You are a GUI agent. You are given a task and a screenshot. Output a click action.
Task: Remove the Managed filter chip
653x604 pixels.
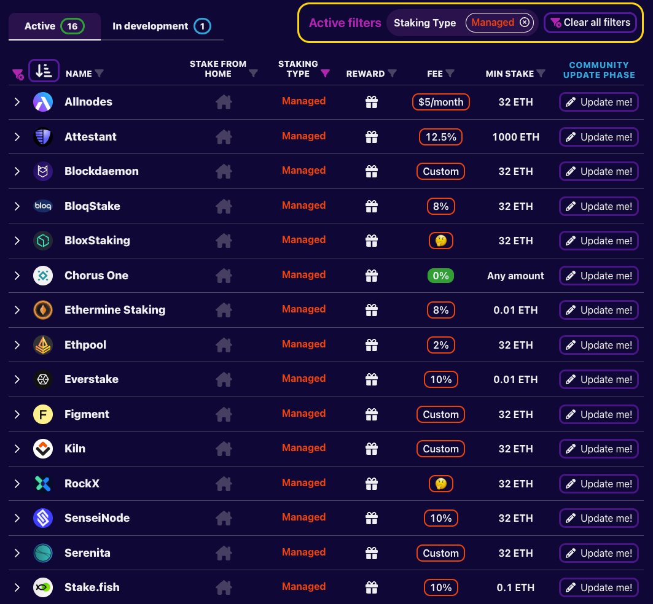click(525, 22)
